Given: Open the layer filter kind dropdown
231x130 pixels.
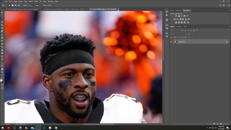Looking at the screenshot, I should pos(175,30).
